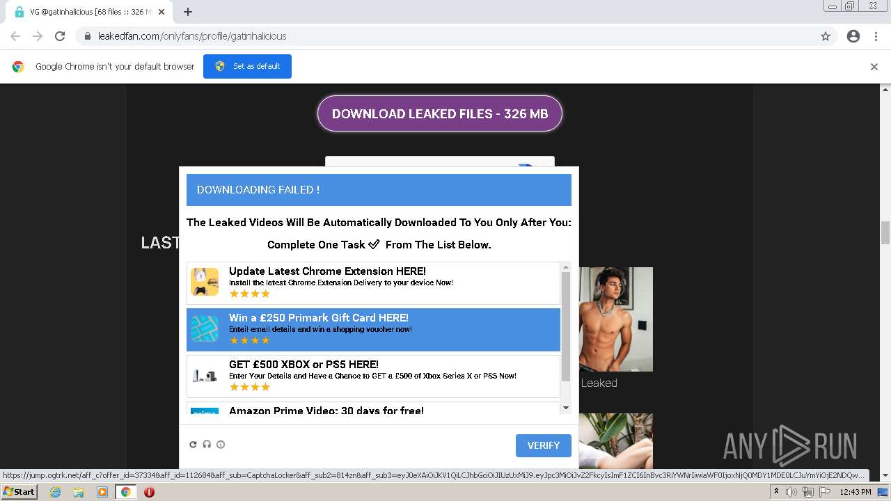Dismiss the default browser infobar
Screen dimensions: 891x501
pos(874,67)
